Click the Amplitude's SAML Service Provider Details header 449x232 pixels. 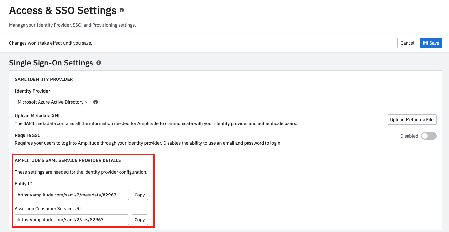point(68,160)
